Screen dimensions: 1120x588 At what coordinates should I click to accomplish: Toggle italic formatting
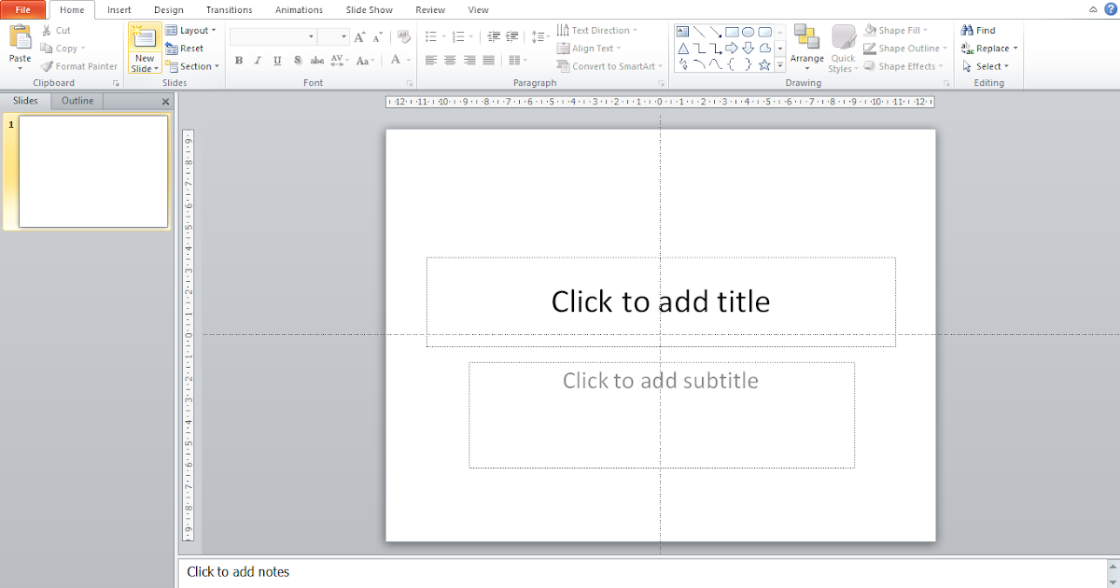pyautogui.click(x=258, y=60)
